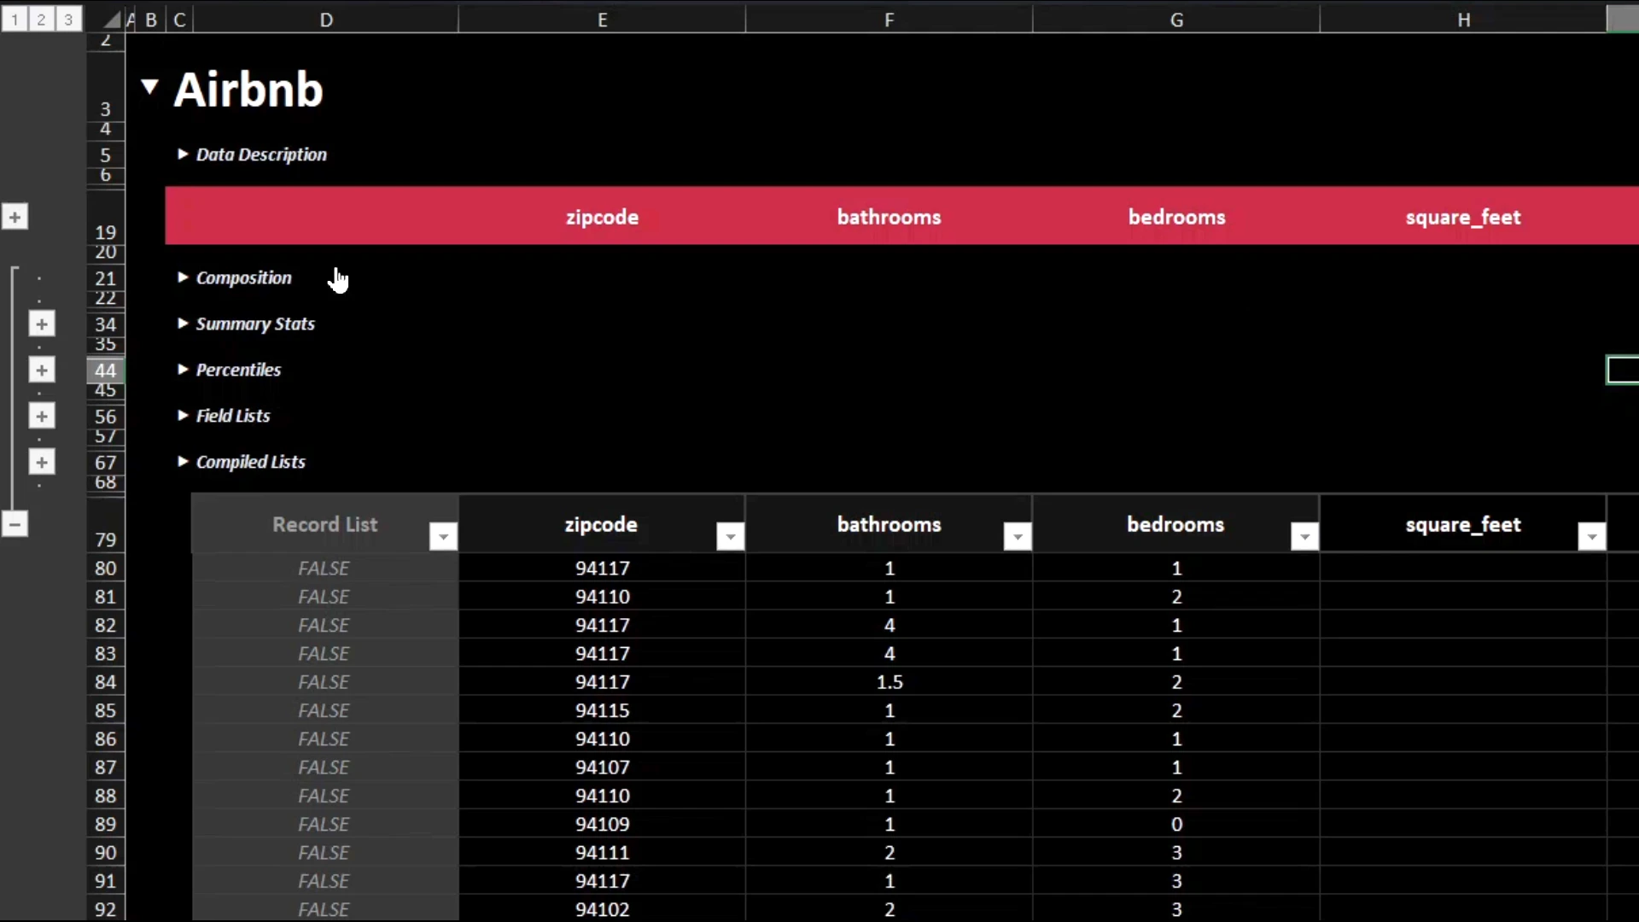Click the red banner square_feet heading
The height and width of the screenshot is (922, 1639).
tap(1463, 217)
